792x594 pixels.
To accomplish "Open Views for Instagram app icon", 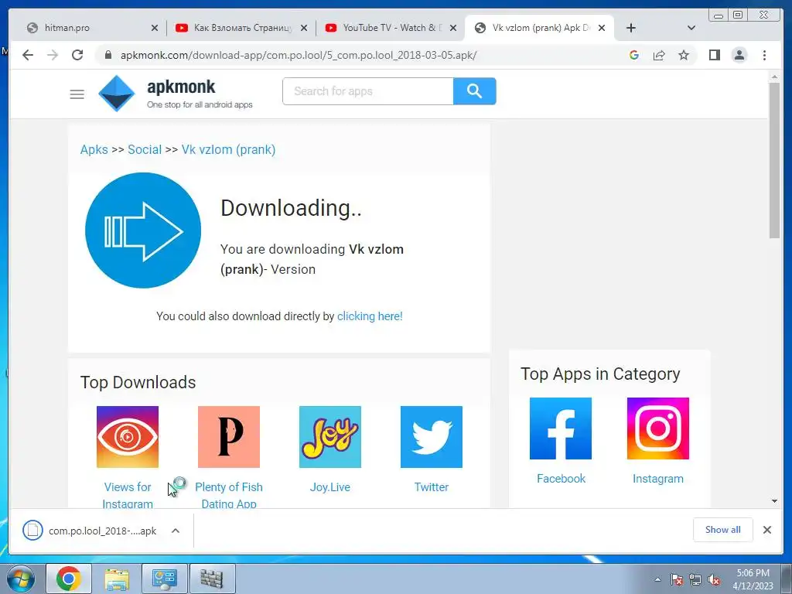I will coord(128,437).
